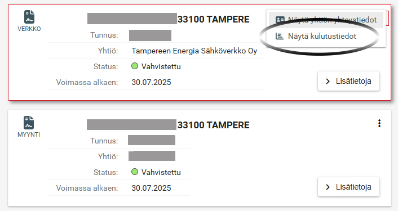
Task: Click 33100 TAMPERE heading on VERKKO card
Action: tap(213, 19)
